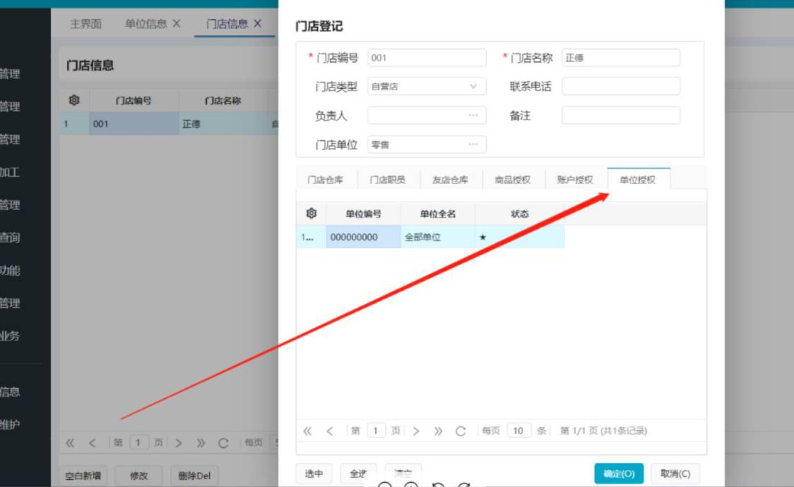Open the 账户授权 tab

click(575, 180)
